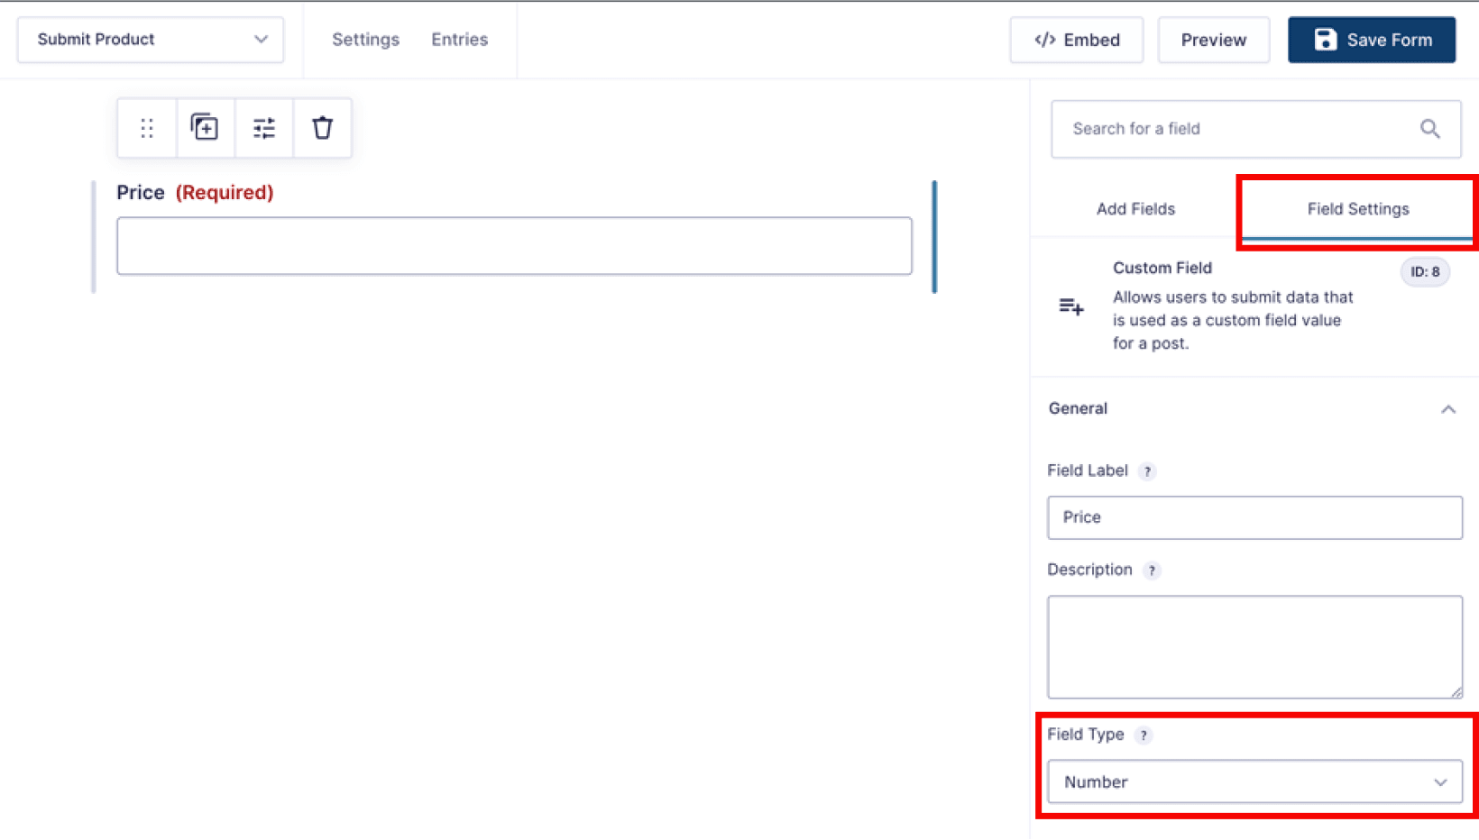Image resolution: width=1479 pixels, height=840 pixels.
Task: Open the Submit Product form switcher
Action: click(151, 40)
